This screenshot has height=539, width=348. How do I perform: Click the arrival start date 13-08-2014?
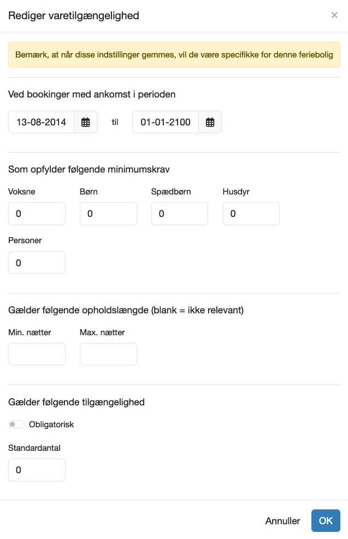(x=41, y=122)
